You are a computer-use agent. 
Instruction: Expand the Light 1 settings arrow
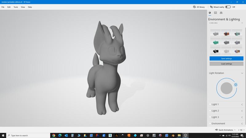[x=242, y=105]
